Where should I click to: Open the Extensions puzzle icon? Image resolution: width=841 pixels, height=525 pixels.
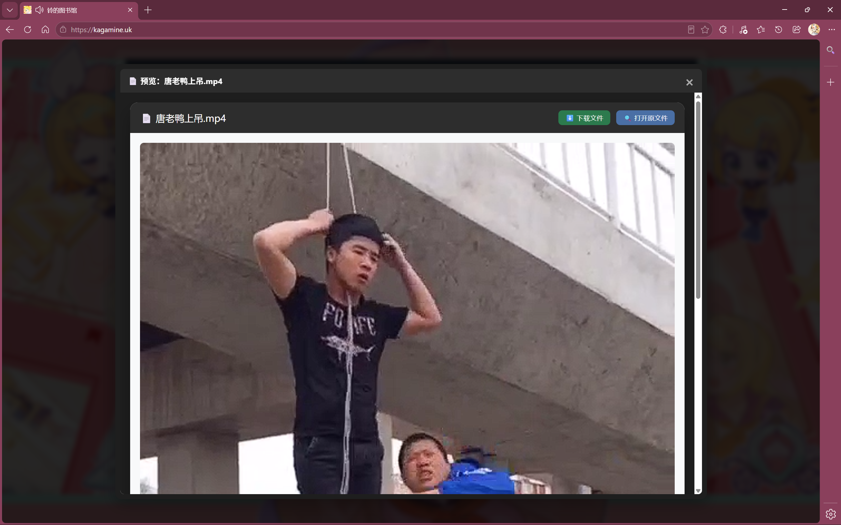click(723, 30)
